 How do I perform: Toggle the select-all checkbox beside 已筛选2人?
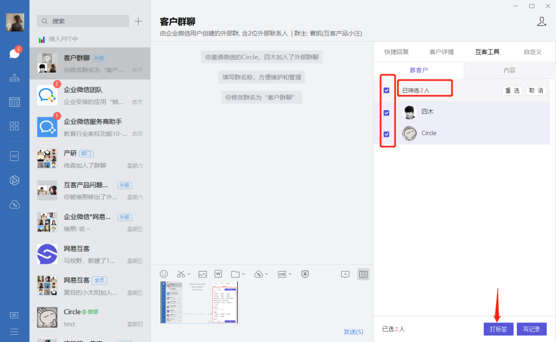(x=387, y=91)
